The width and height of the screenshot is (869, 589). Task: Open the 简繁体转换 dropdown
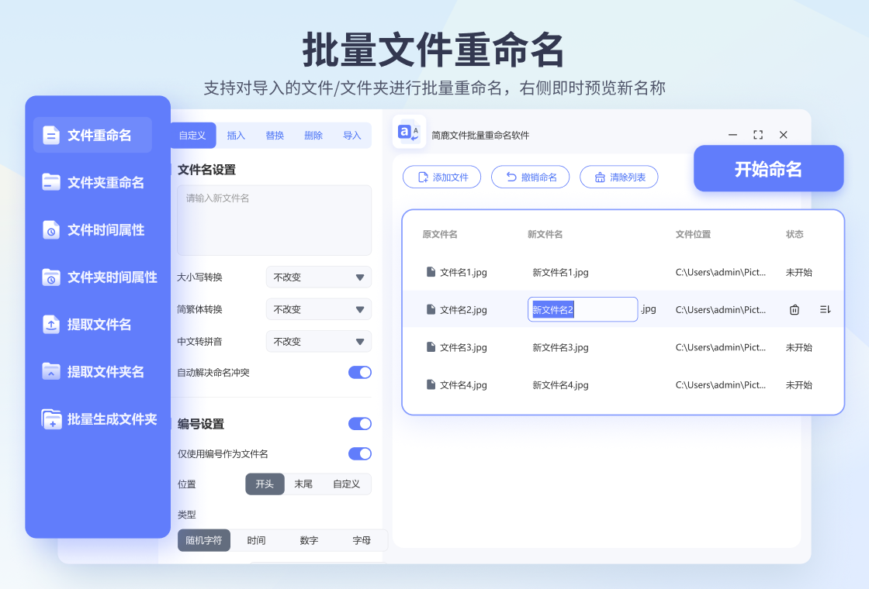[319, 309]
